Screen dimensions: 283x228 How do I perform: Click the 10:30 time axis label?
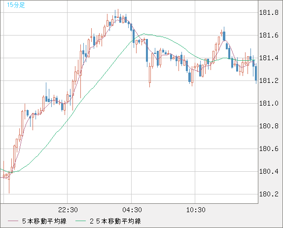point(196,210)
